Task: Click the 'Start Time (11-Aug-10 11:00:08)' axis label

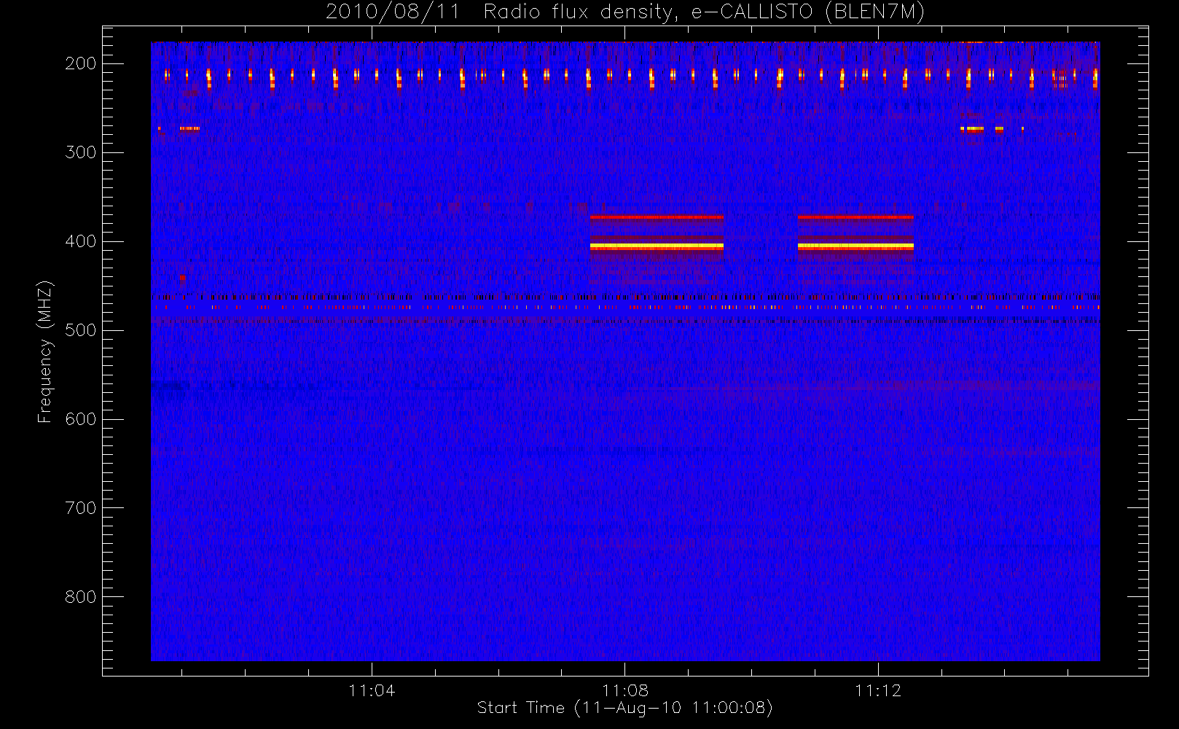Action: pyautogui.click(x=624, y=708)
